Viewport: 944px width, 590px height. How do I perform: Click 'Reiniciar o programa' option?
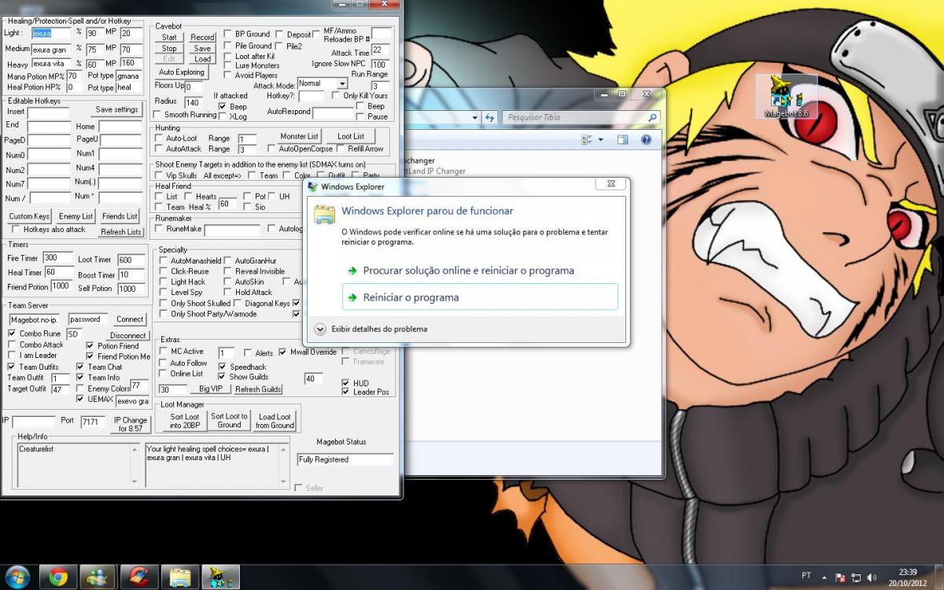click(480, 297)
